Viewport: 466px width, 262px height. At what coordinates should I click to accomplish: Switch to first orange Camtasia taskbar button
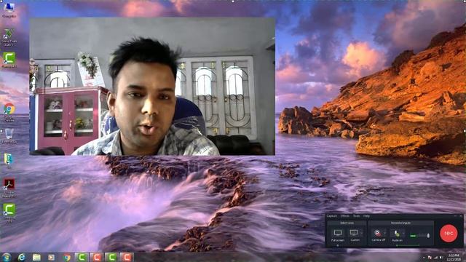[97, 257]
